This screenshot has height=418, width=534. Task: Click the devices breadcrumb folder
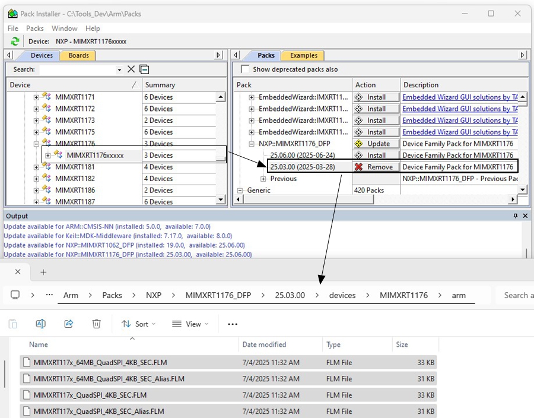tap(342, 295)
